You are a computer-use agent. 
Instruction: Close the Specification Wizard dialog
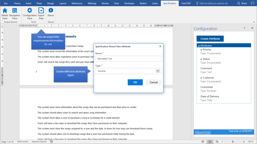(x=160, y=46)
